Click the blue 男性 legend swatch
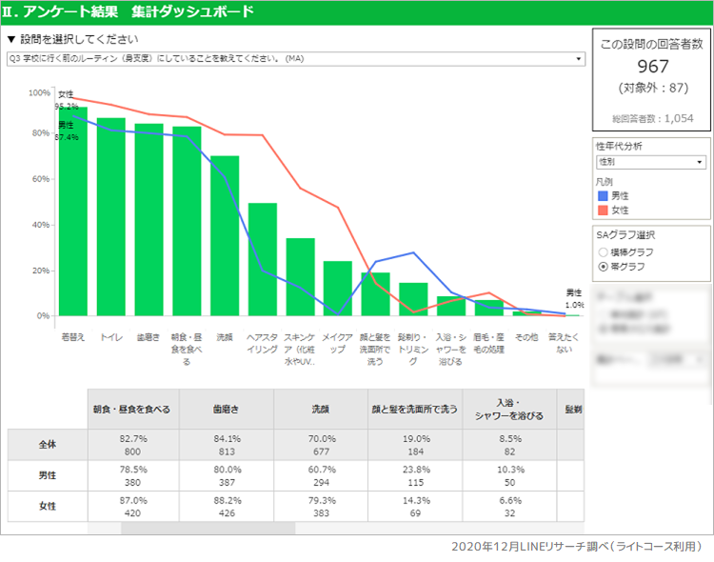 pyautogui.click(x=602, y=195)
